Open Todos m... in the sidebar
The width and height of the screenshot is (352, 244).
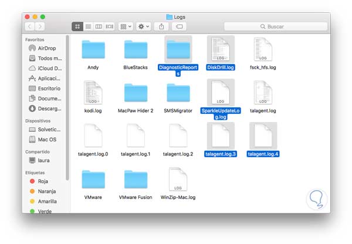(45, 59)
